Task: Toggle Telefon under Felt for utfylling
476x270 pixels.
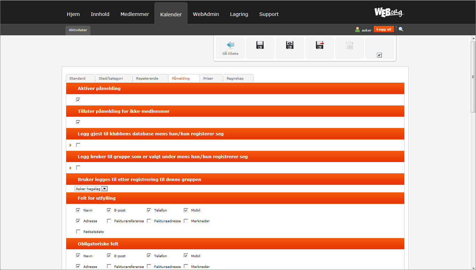Action: 149,210
